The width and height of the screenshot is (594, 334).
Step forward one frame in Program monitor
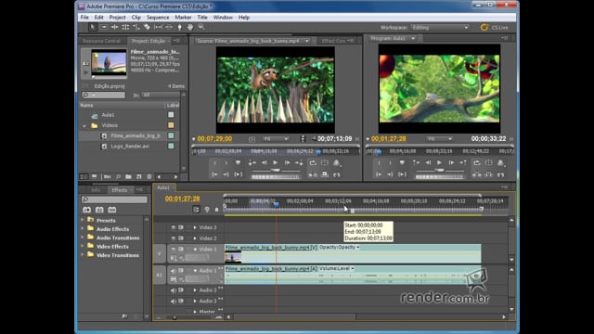[x=451, y=163]
